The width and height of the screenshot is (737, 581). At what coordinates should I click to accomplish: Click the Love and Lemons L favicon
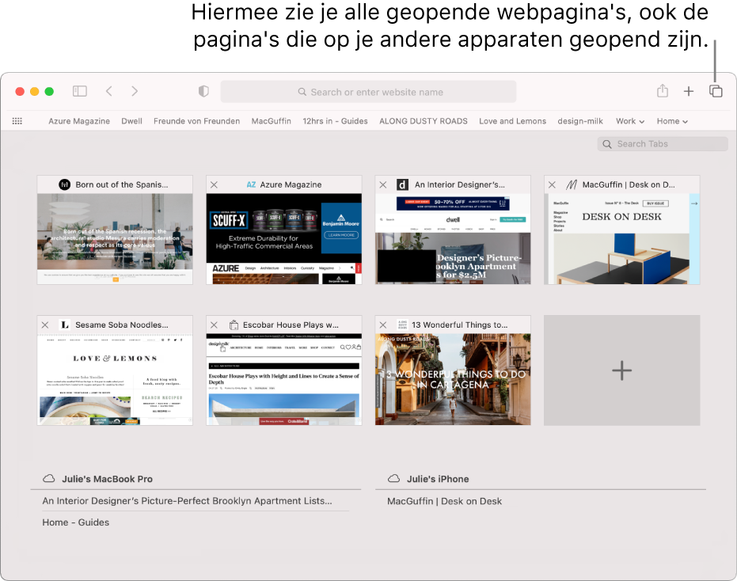(65, 325)
